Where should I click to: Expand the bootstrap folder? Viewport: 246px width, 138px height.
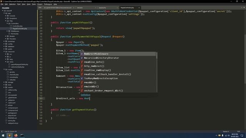coord(4,41)
